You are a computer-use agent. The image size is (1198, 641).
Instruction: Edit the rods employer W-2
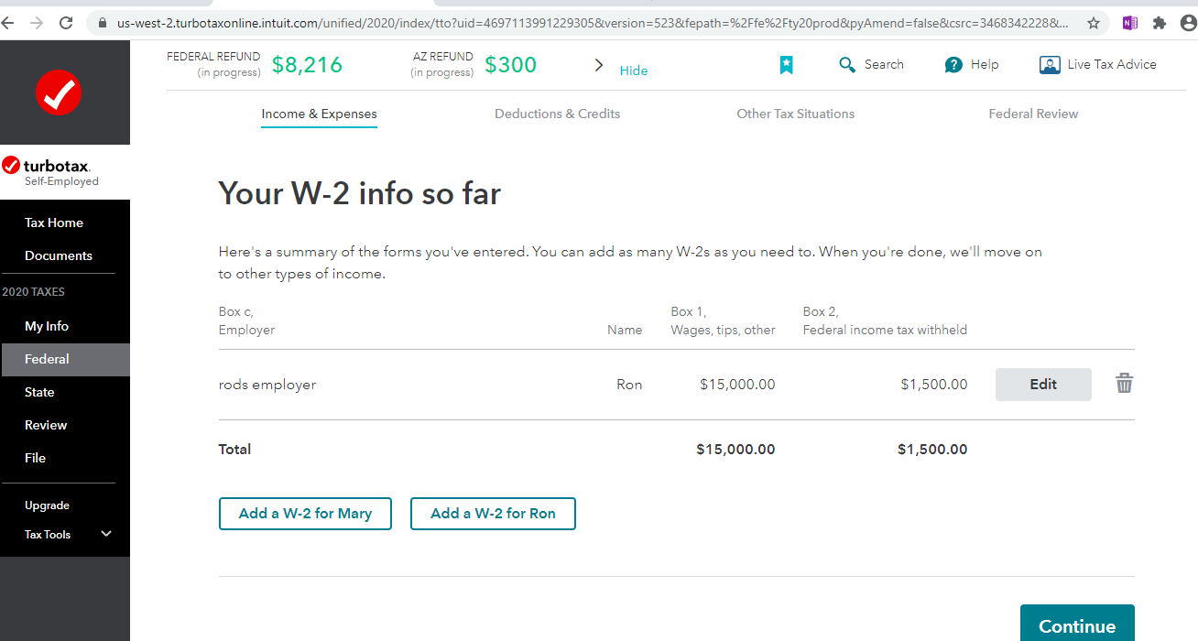coord(1043,385)
